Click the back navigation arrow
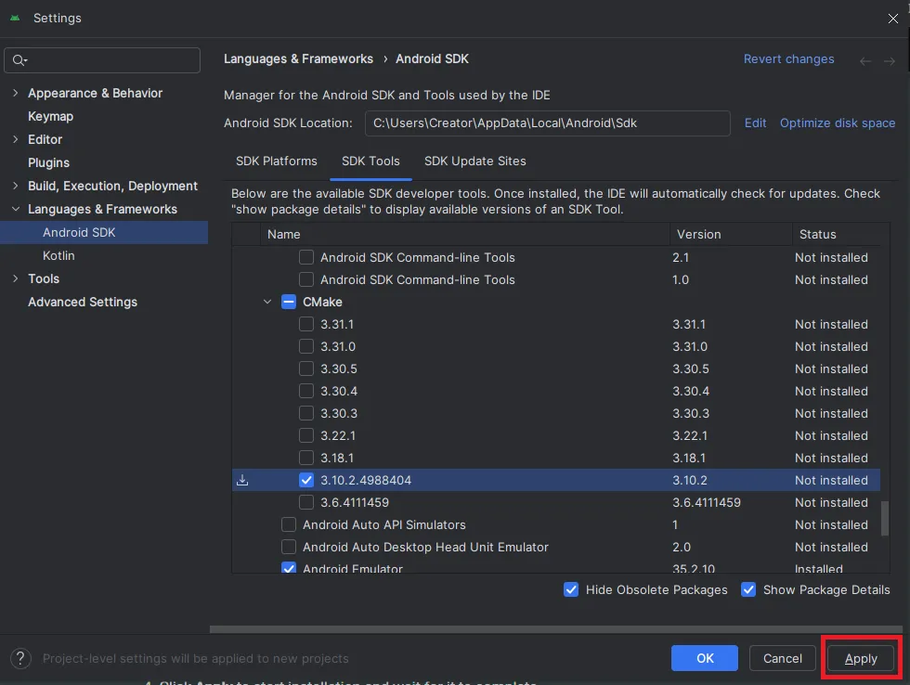910x685 pixels. coord(865,61)
